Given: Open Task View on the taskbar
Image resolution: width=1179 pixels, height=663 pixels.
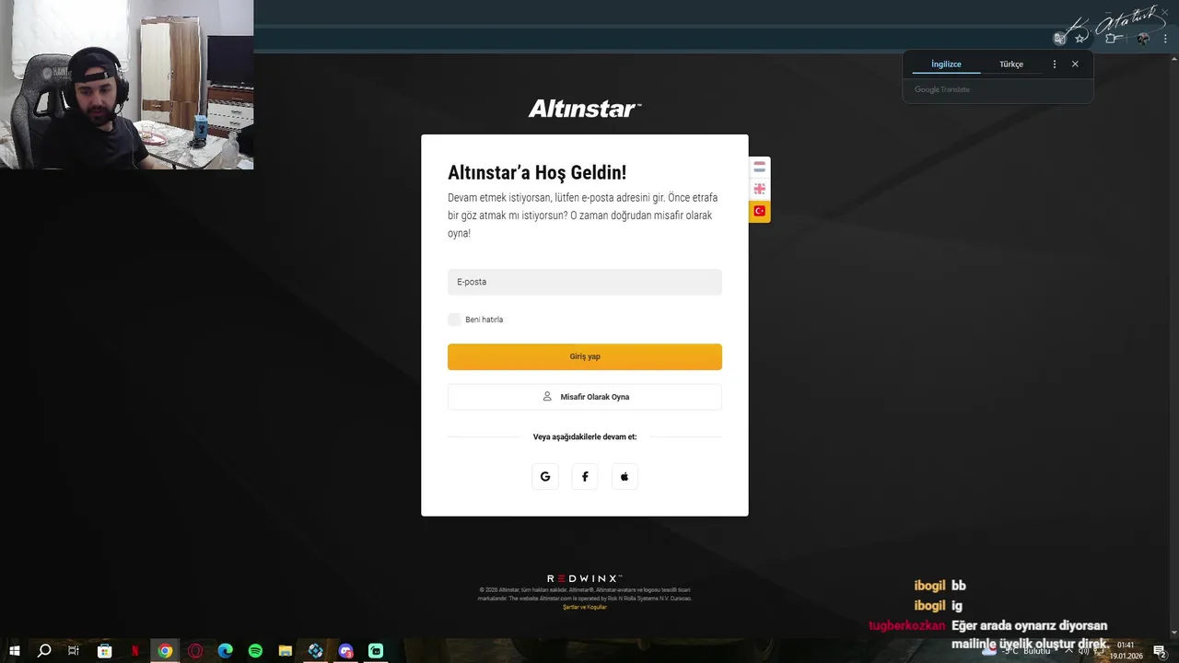Looking at the screenshot, I should (75, 651).
